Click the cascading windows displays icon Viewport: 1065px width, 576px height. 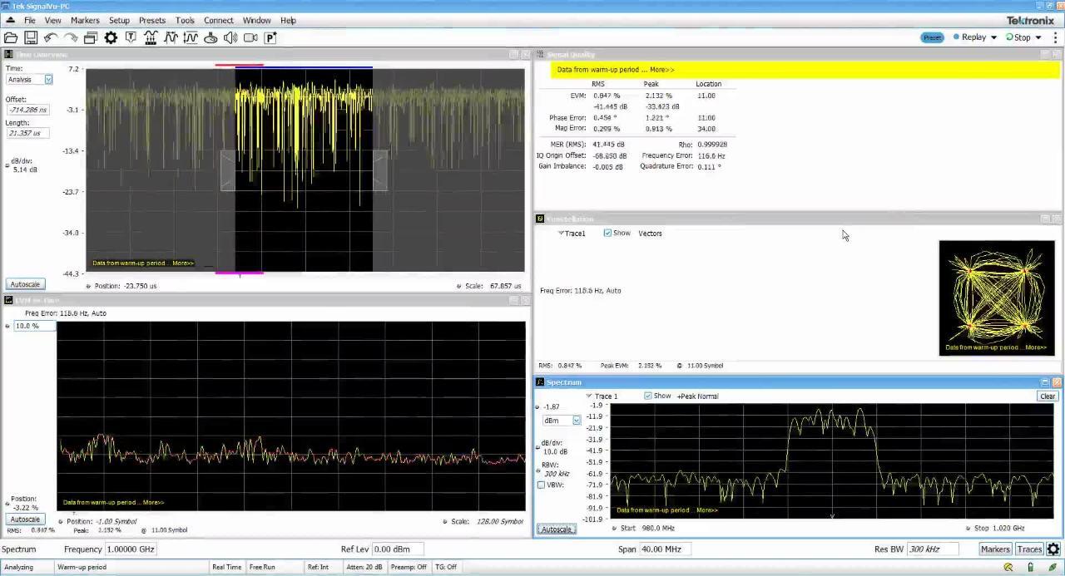(91, 37)
